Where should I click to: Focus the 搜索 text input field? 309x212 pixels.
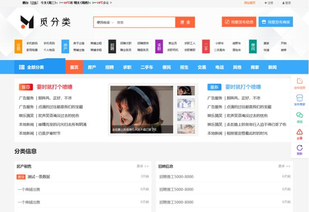coord(145,22)
